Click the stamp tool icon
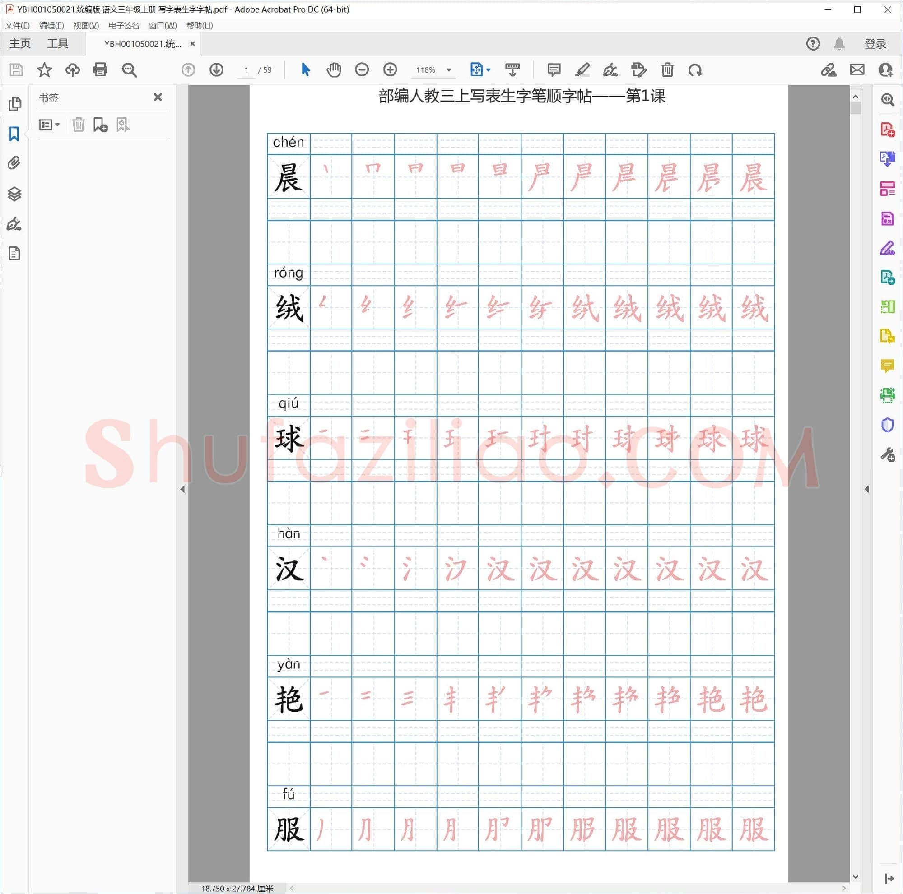 [638, 70]
